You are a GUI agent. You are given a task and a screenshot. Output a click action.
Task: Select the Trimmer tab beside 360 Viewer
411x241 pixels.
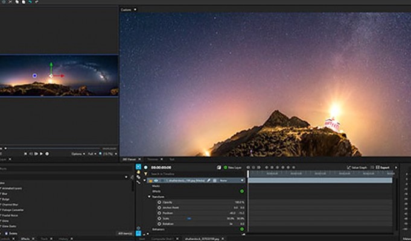coord(153,159)
